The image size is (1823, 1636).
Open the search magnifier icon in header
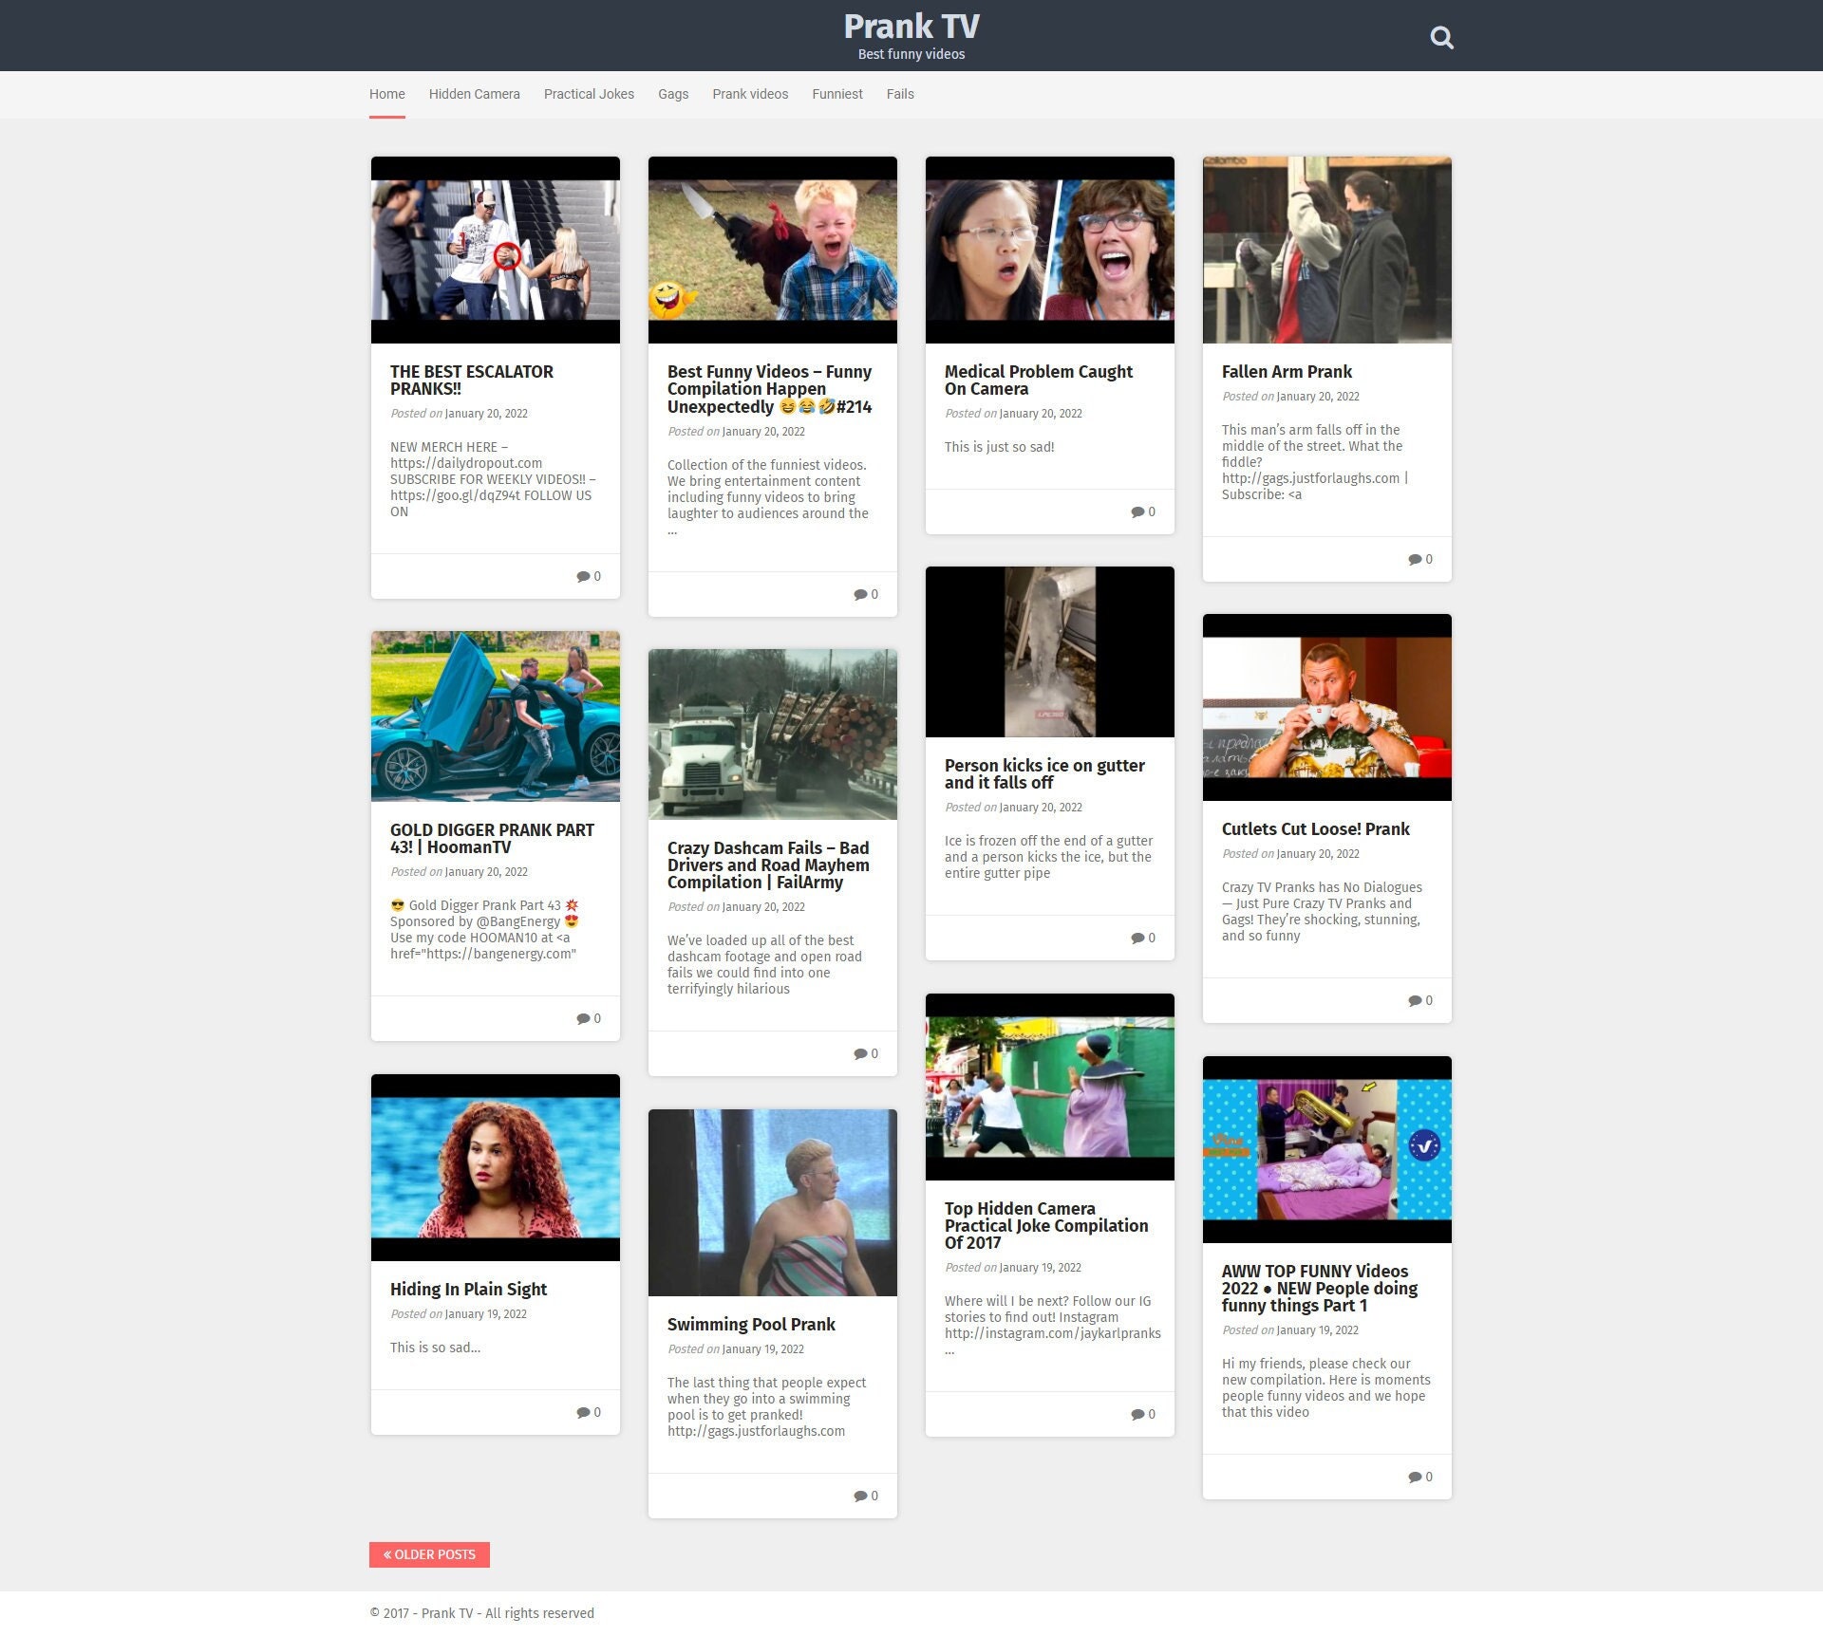point(1441,38)
